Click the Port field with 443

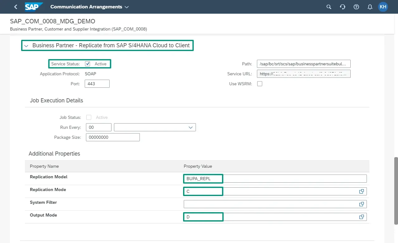97,84
